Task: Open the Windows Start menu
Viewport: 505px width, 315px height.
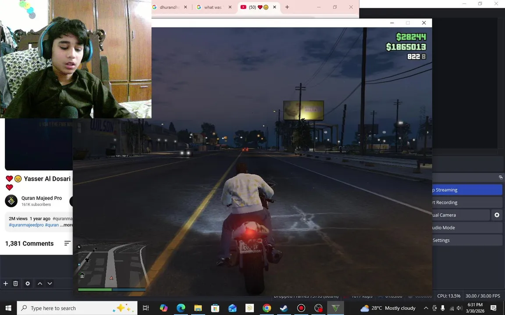Action: tap(8, 308)
